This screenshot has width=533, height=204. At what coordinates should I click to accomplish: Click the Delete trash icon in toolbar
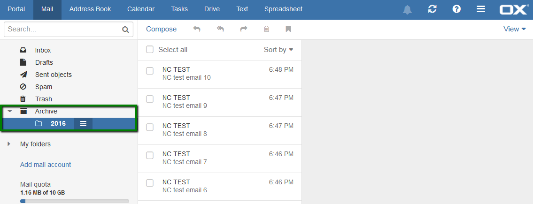267,29
